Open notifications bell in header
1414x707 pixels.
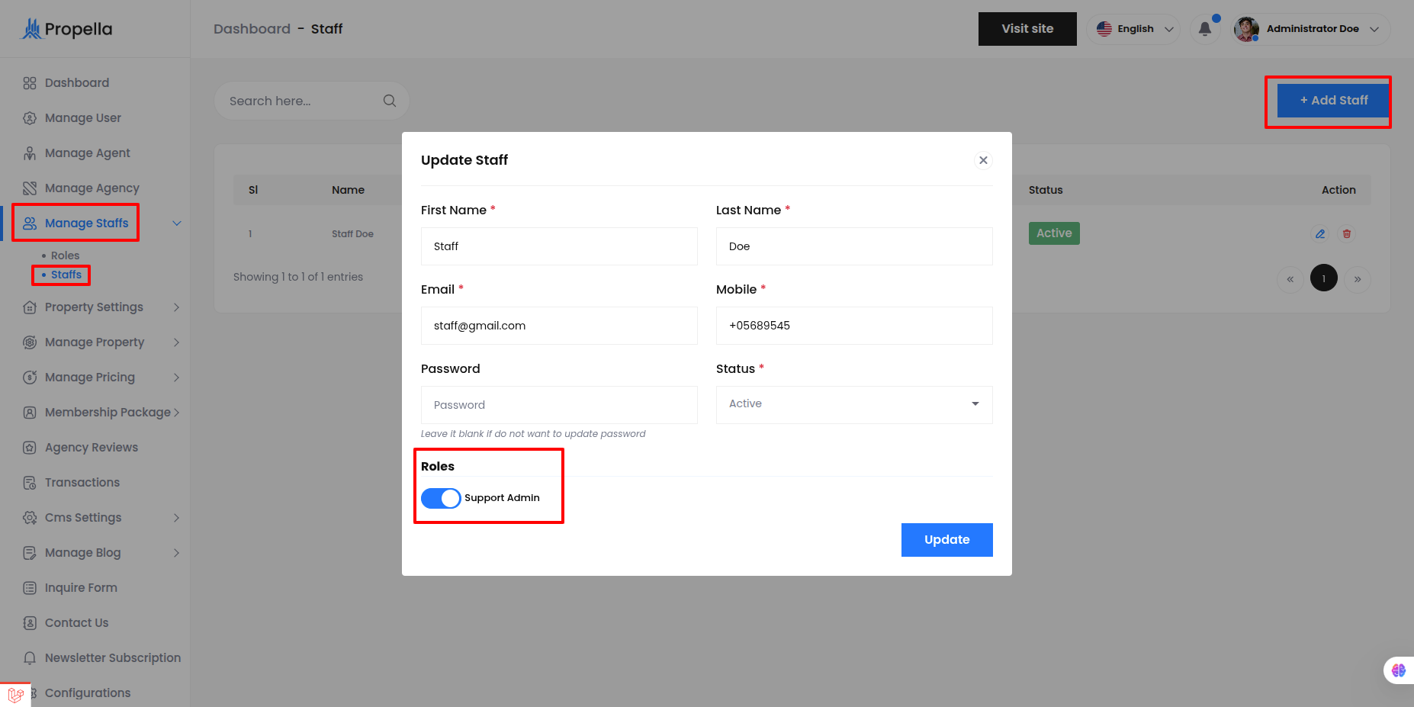(x=1205, y=29)
